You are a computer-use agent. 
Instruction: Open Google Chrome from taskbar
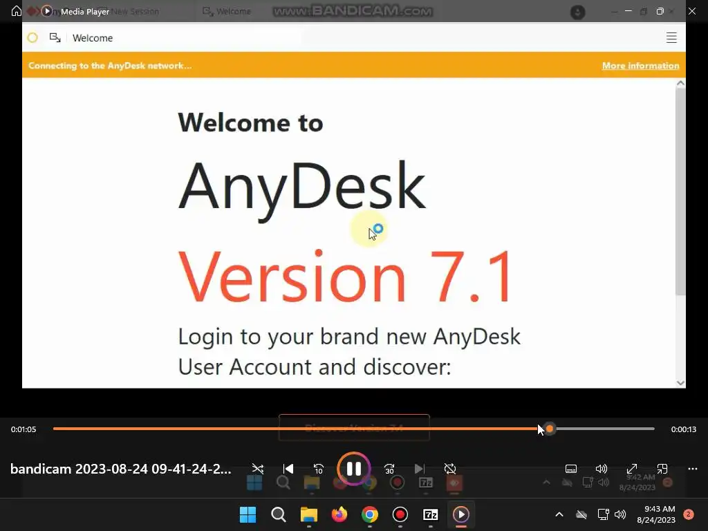click(369, 514)
